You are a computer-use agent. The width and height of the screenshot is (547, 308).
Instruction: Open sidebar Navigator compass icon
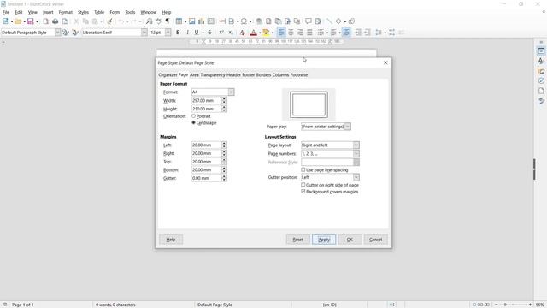(x=541, y=80)
